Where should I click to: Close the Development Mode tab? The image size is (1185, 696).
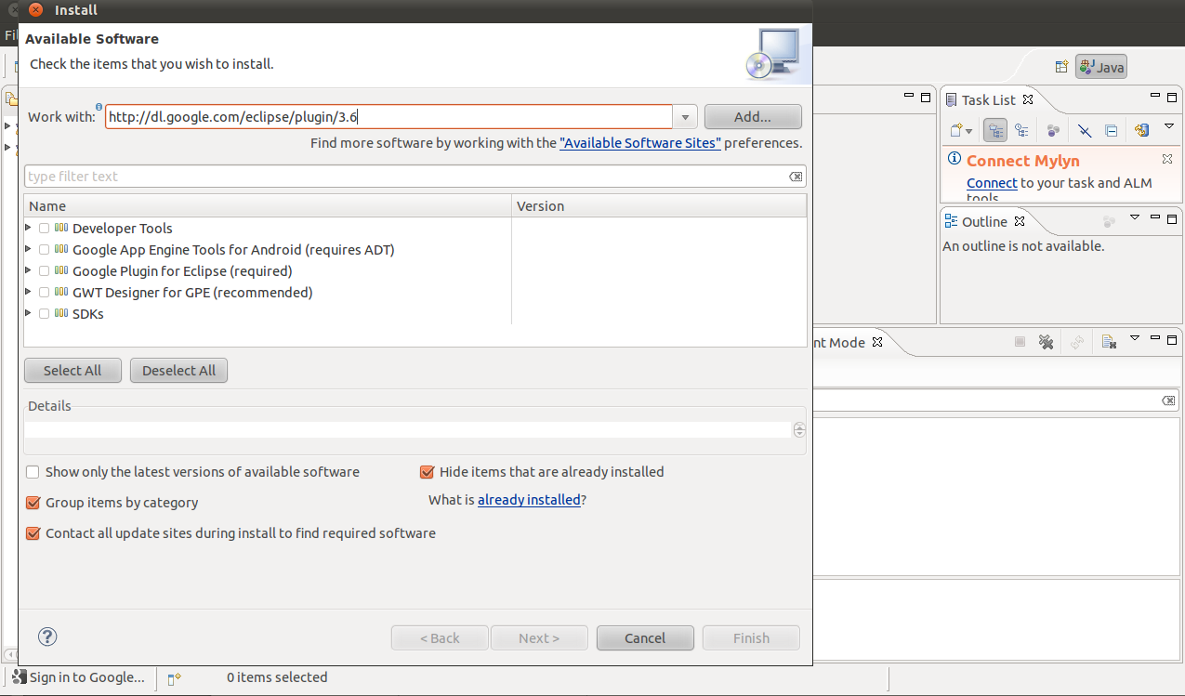click(x=877, y=342)
